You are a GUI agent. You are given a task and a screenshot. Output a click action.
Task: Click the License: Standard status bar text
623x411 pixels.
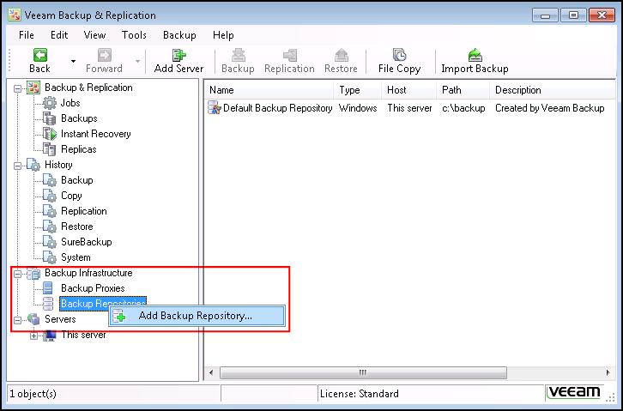360,394
